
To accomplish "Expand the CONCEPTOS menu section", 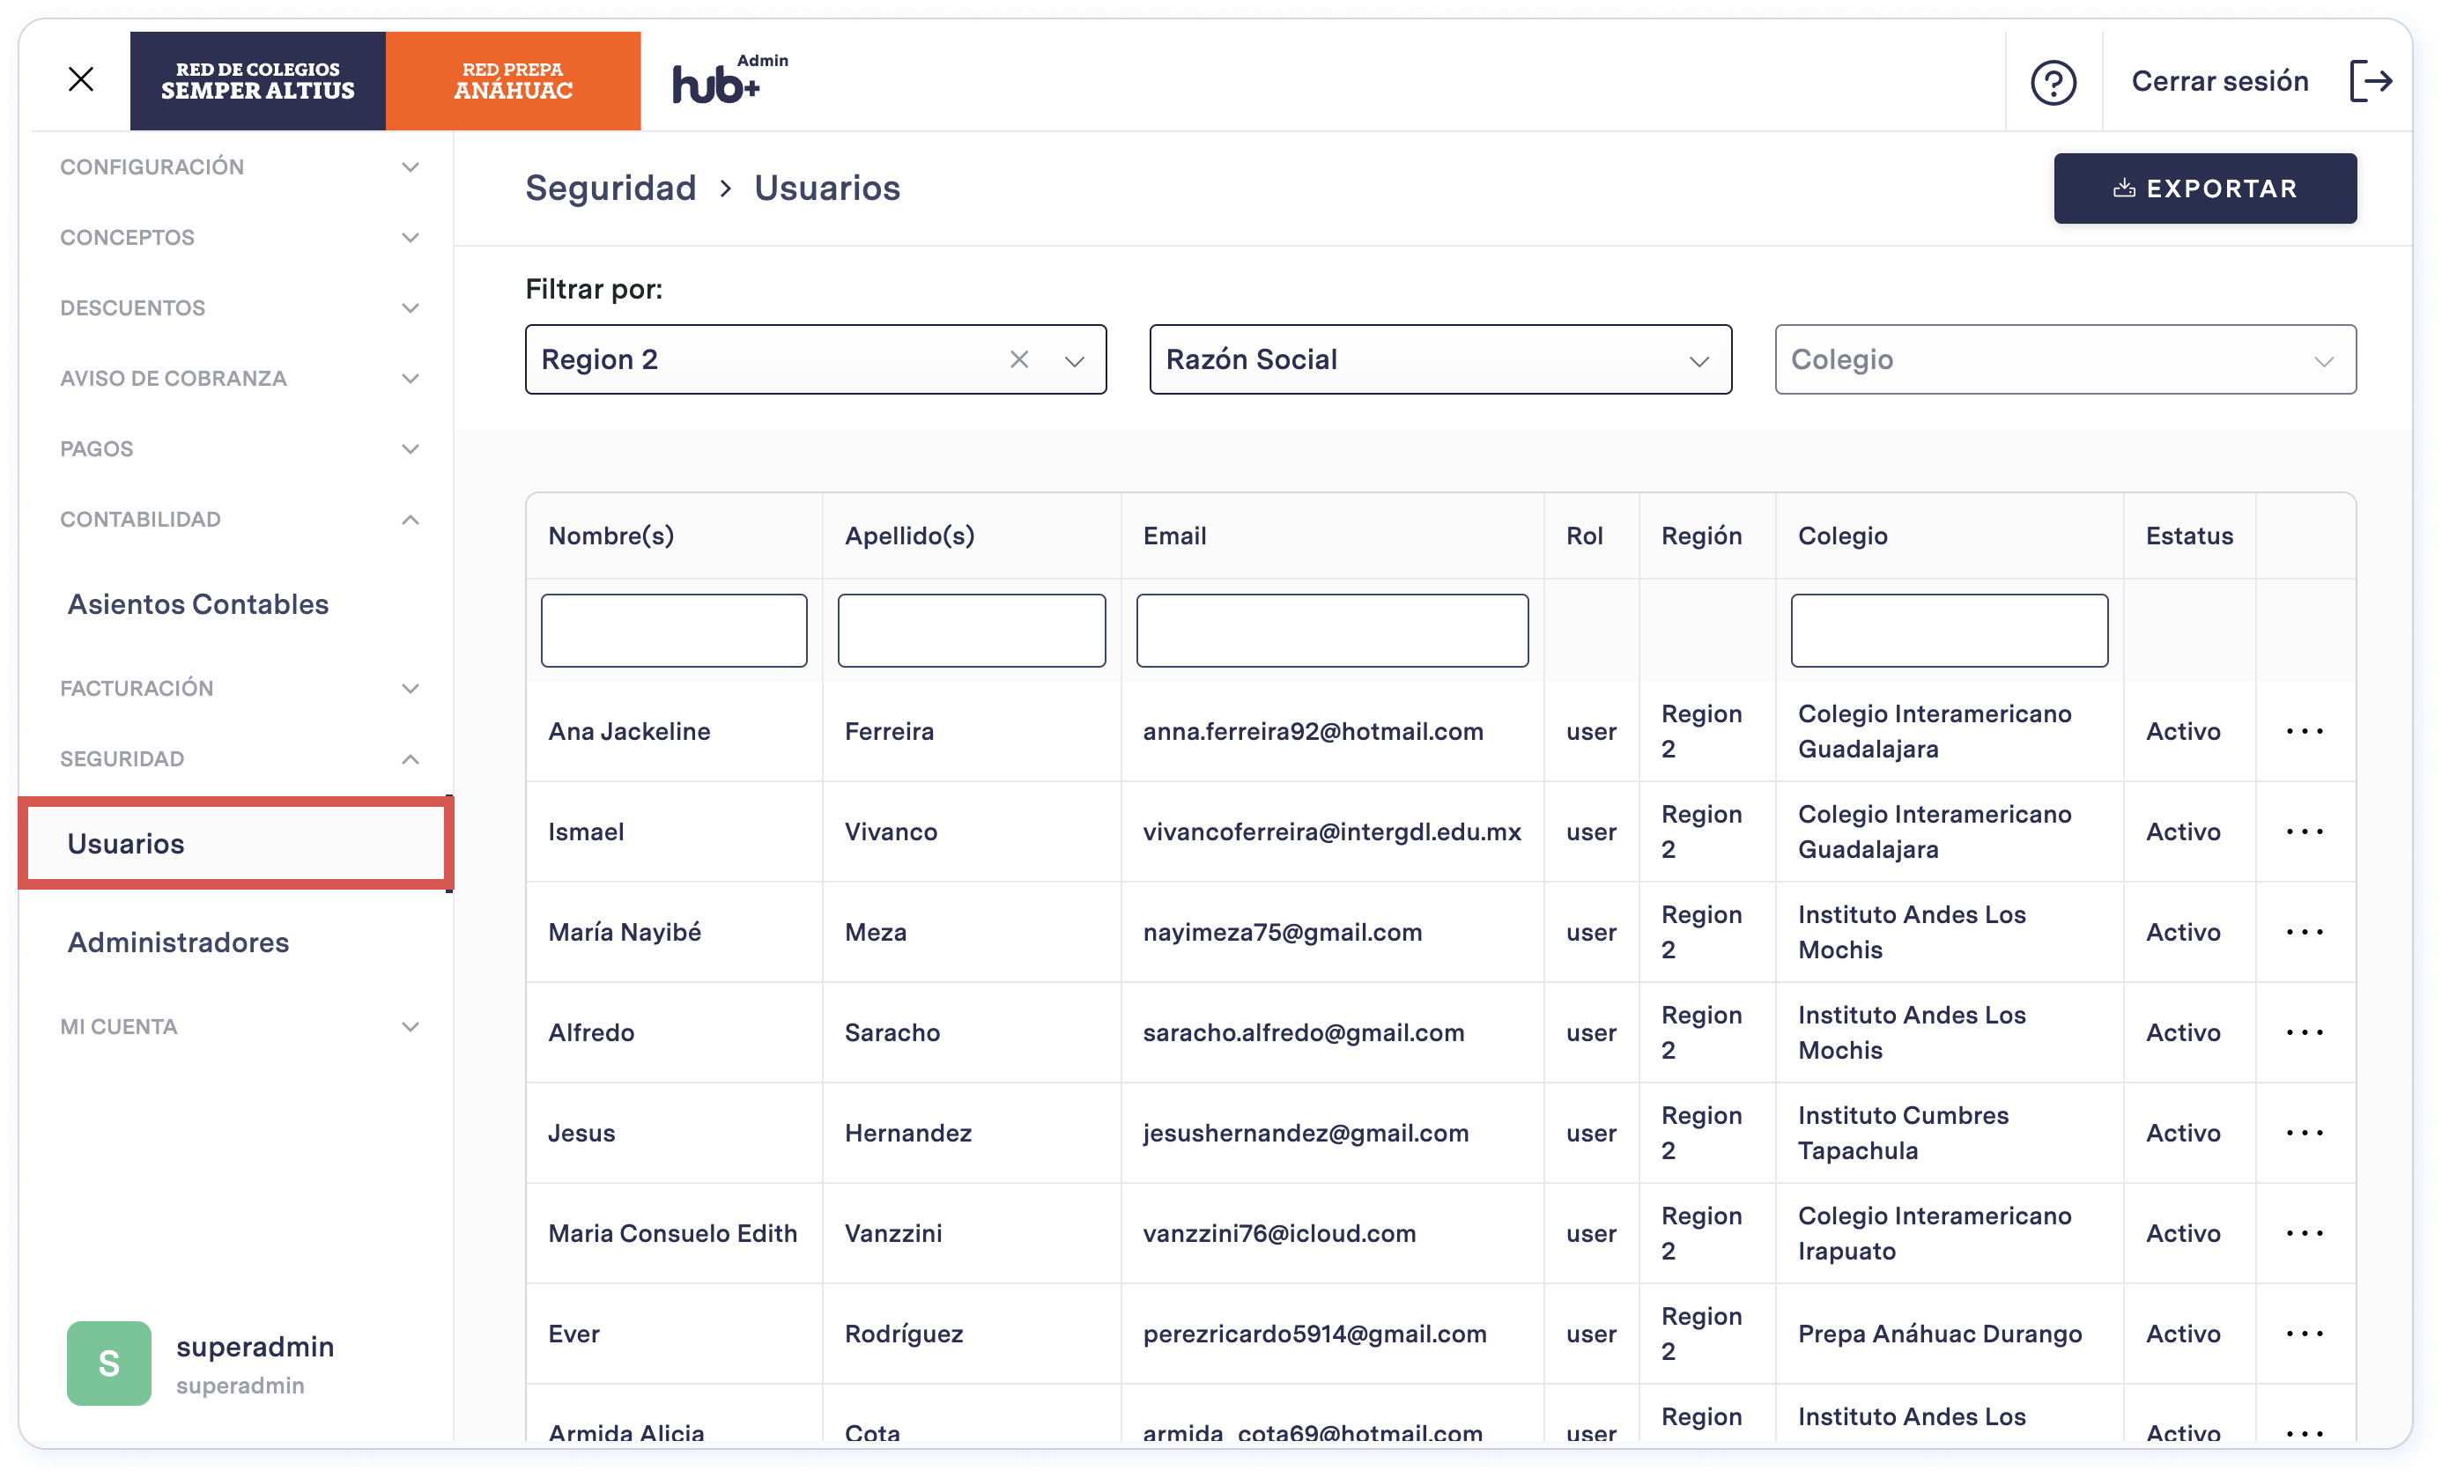I will click(239, 237).
